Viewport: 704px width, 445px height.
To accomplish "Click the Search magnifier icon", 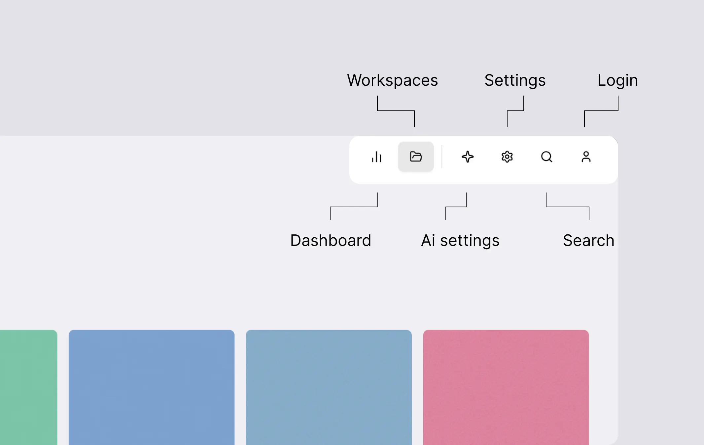I will (x=546, y=157).
